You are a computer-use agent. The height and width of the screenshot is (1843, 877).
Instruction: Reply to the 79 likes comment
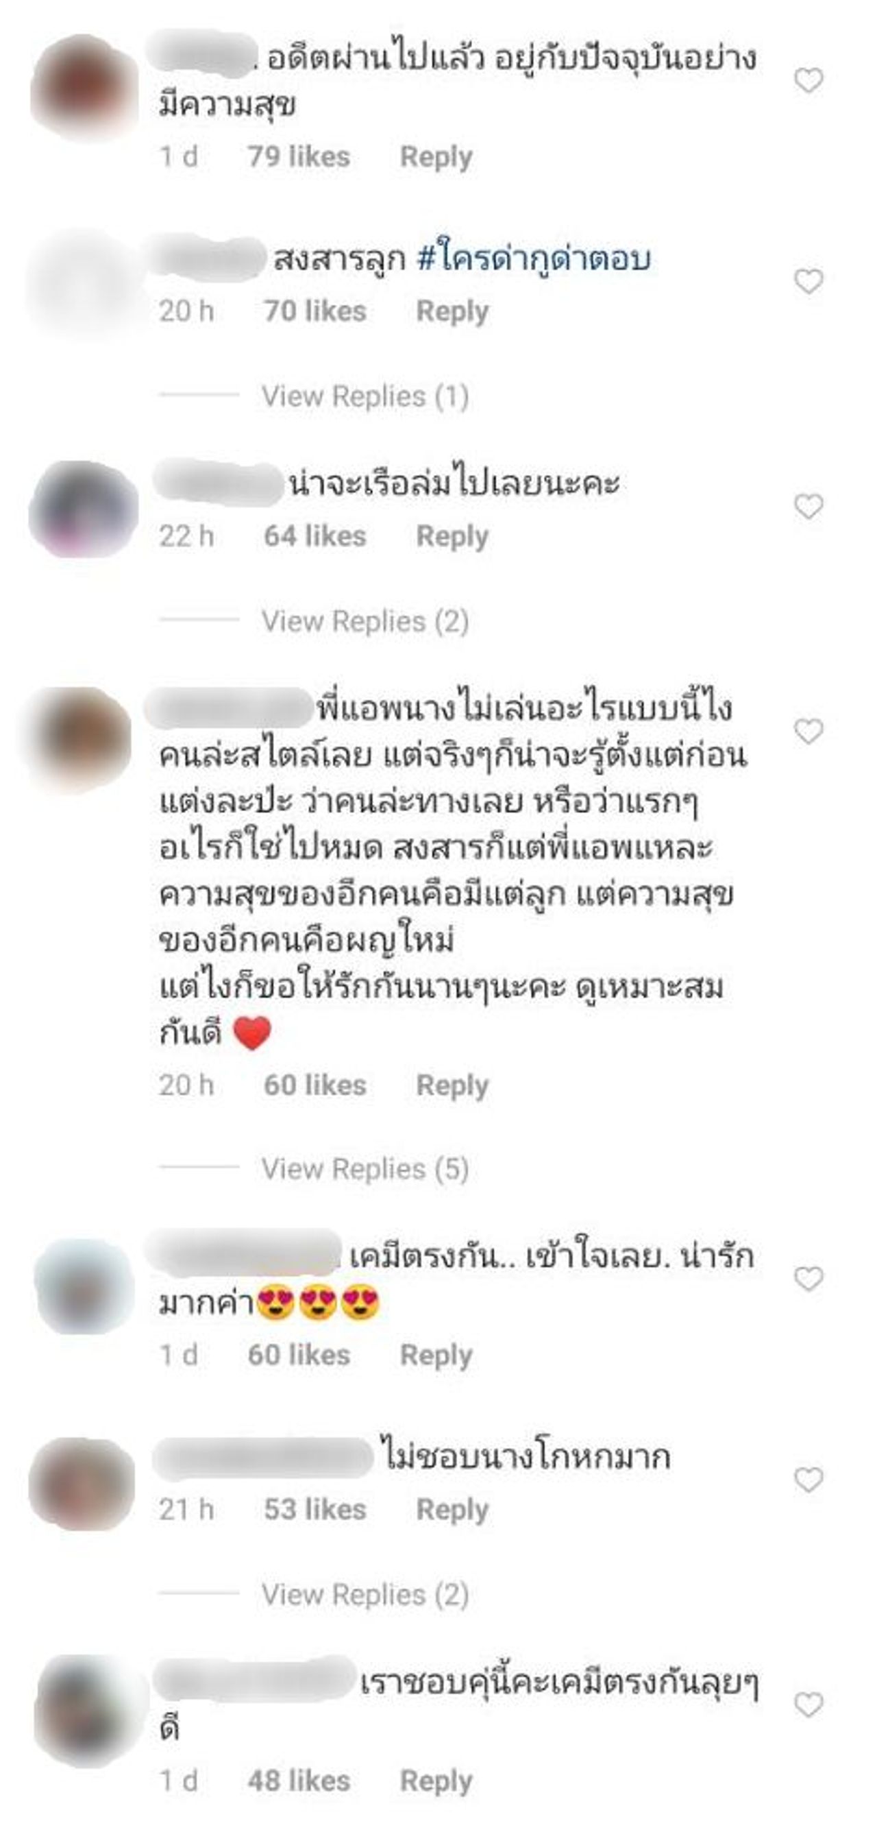(436, 158)
